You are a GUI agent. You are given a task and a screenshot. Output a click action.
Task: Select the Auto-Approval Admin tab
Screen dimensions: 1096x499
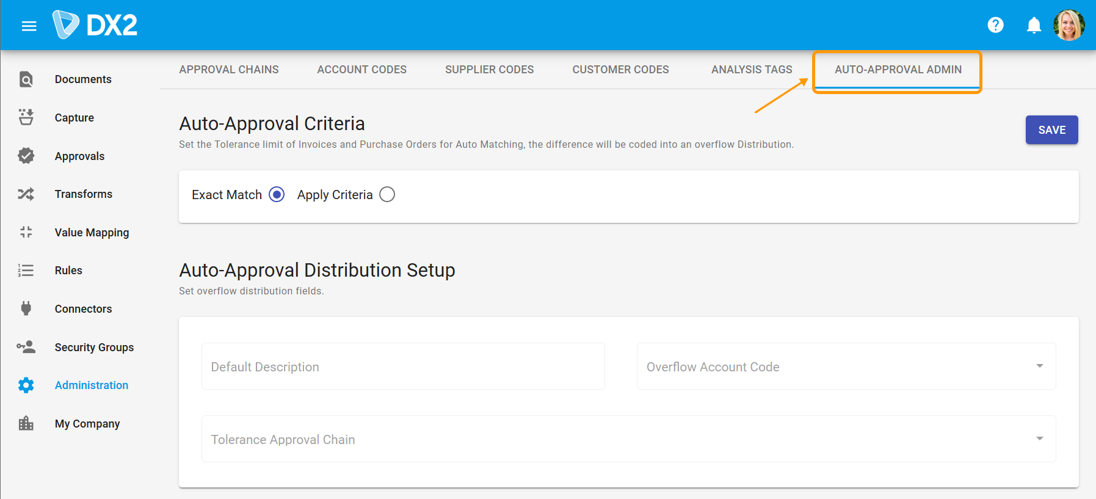tap(898, 70)
